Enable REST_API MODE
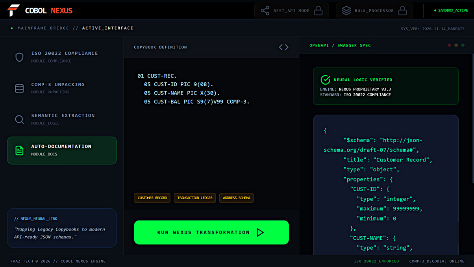Viewport: 474px width, 267px height. [292, 11]
